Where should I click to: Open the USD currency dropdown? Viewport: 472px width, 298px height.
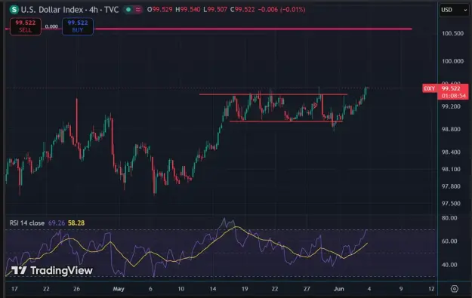coord(454,10)
